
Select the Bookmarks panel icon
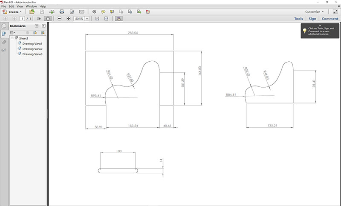(x=4, y=34)
